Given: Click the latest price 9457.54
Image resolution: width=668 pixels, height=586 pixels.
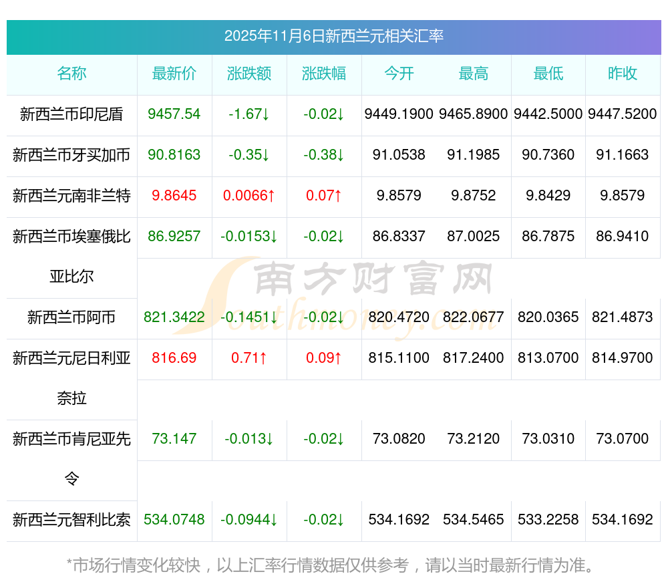Looking at the screenshot, I should pyautogui.click(x=174, y=114).
